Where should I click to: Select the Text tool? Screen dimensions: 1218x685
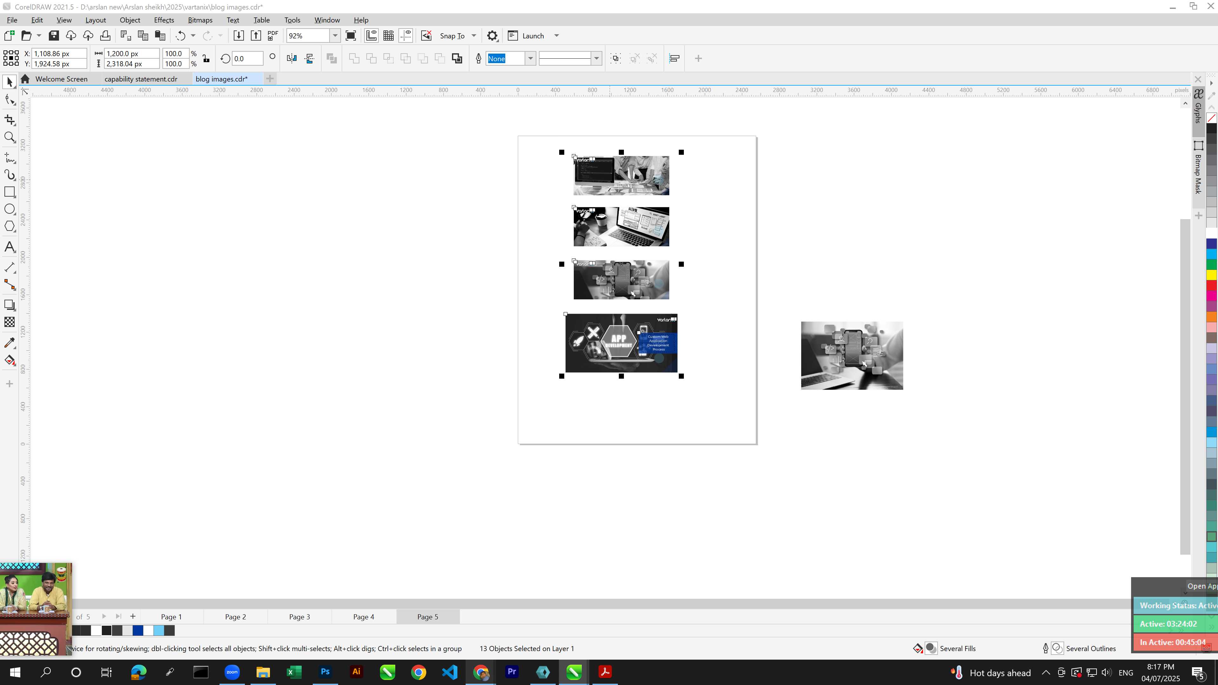click(x=10, y=247)
